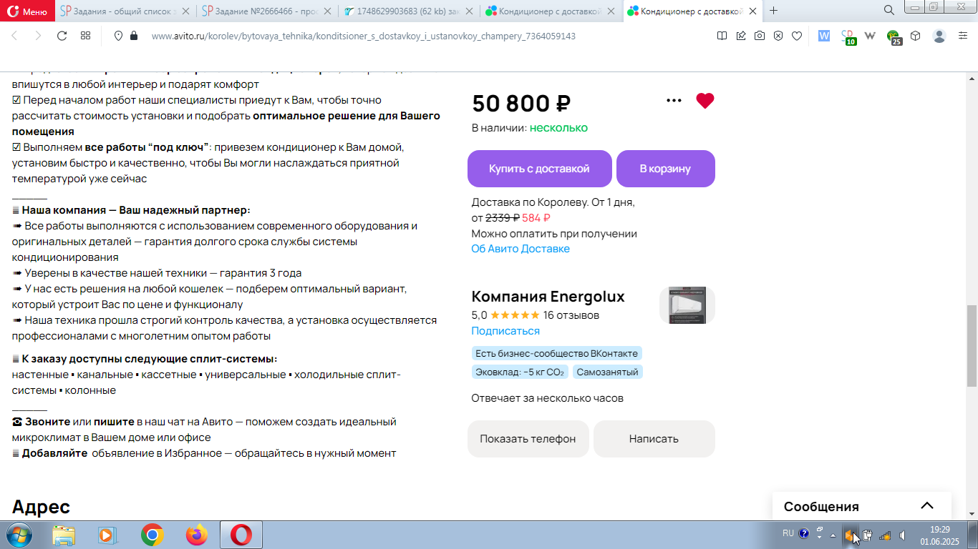Open the three-dots listing options menu

pos(674,101)
